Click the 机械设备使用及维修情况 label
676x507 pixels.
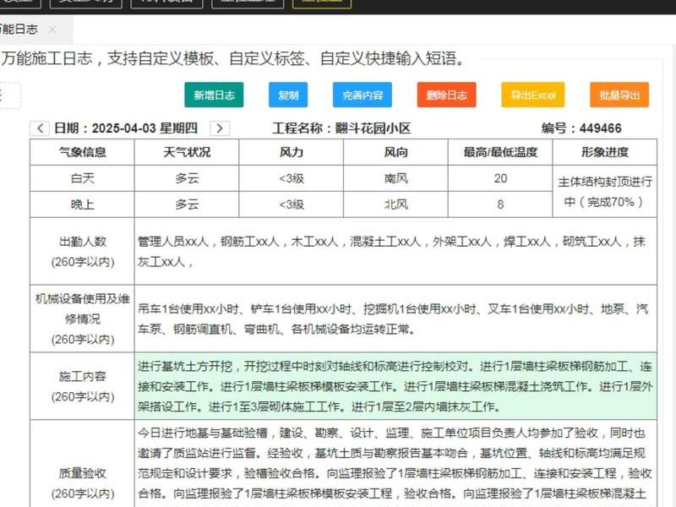82,319
